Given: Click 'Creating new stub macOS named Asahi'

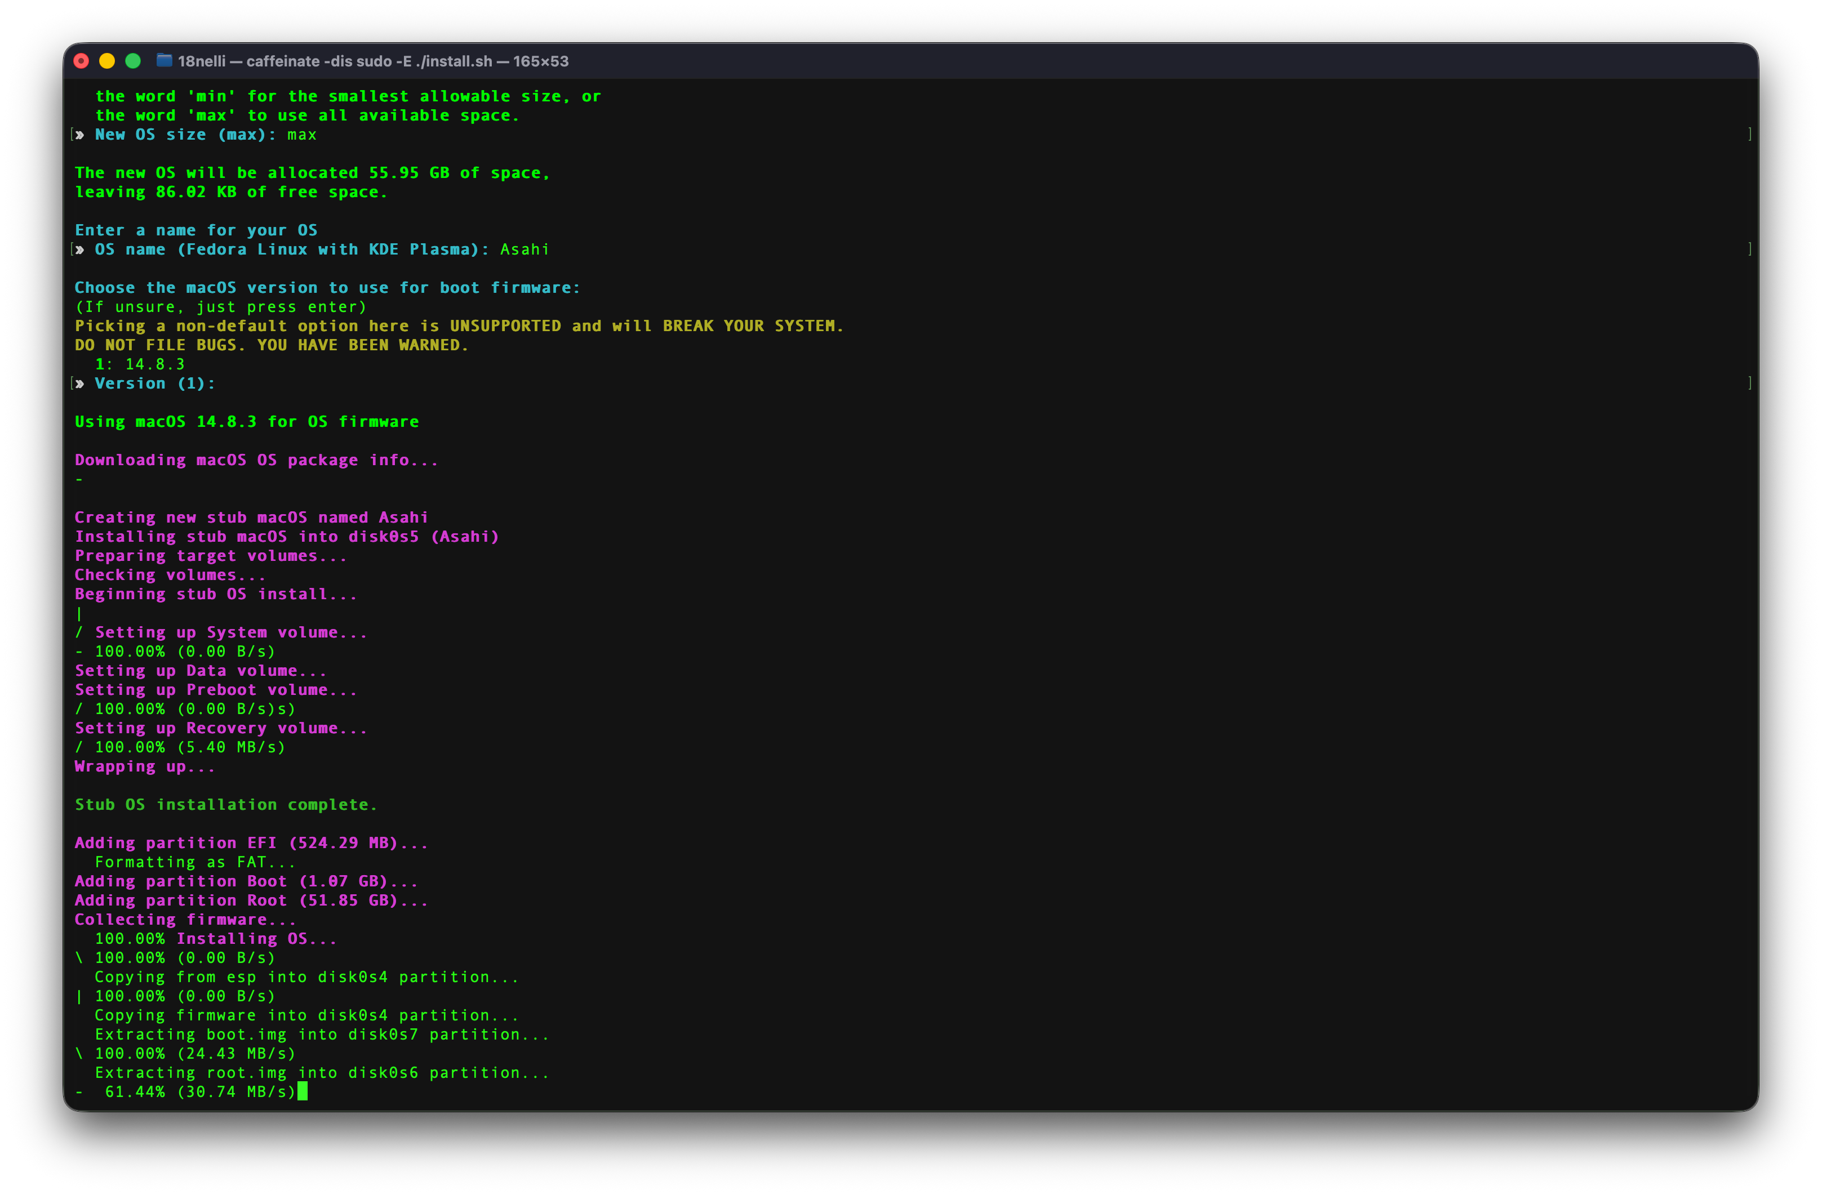Looking at the screenshot, I should tap(251, 517).
